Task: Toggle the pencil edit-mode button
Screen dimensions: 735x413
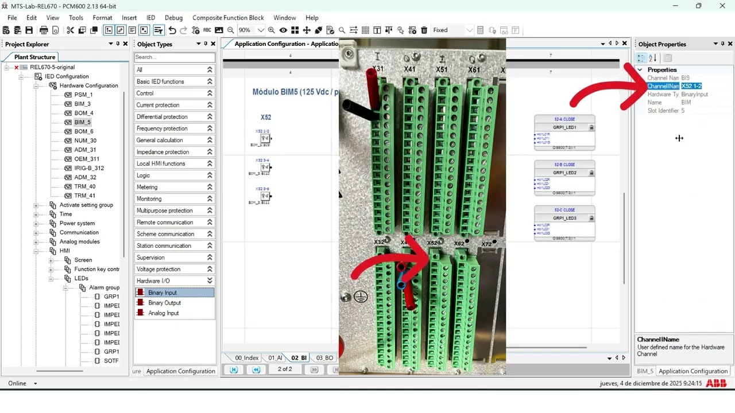Action: click(x=120, y=30)
